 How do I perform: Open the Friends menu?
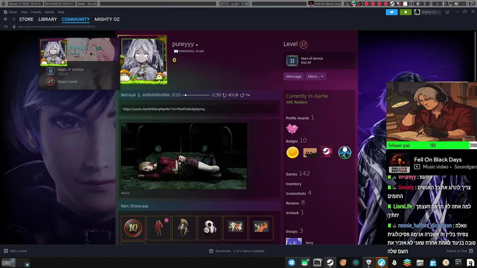pos(36,12)
